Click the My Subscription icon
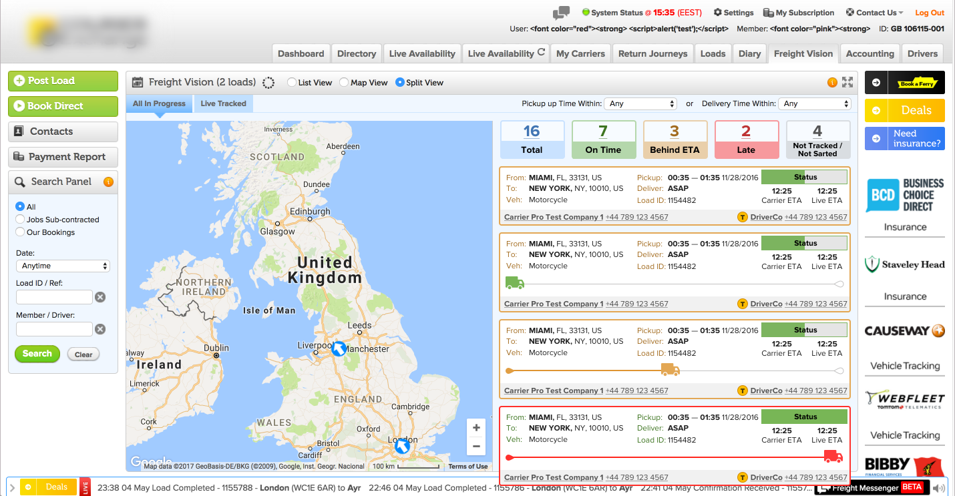 coord(768,13)
